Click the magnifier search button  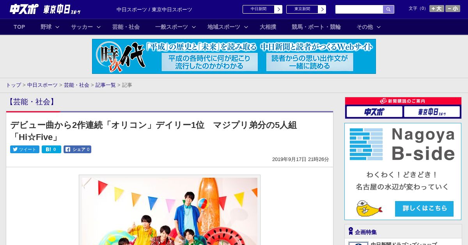(x=388, y=9)
